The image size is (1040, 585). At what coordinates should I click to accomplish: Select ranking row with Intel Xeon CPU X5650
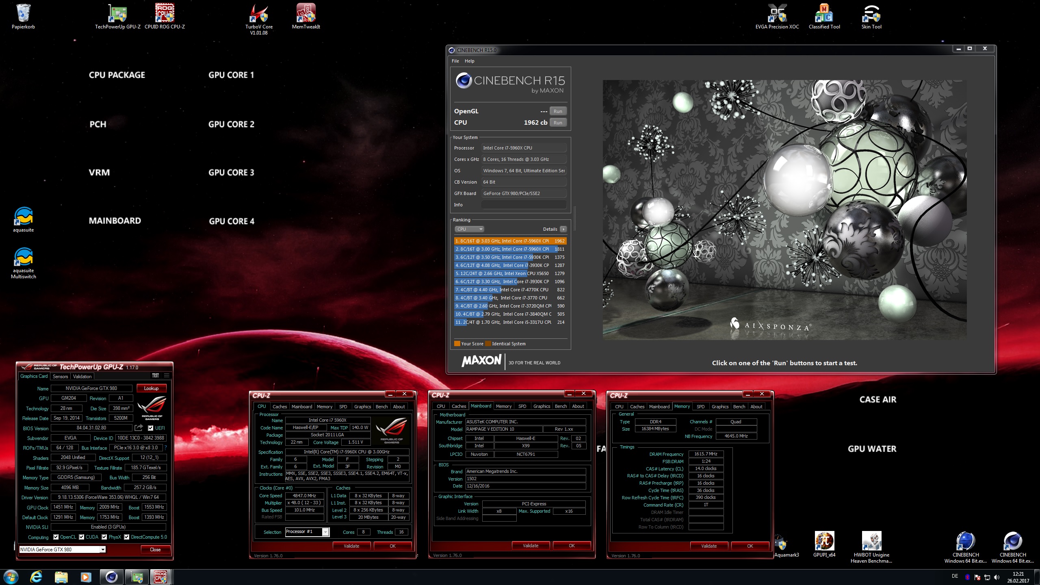click(509, 273)
